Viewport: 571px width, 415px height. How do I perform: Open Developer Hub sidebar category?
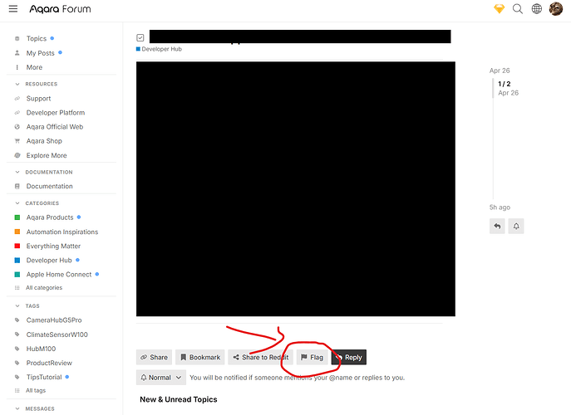tap(49, 261)
